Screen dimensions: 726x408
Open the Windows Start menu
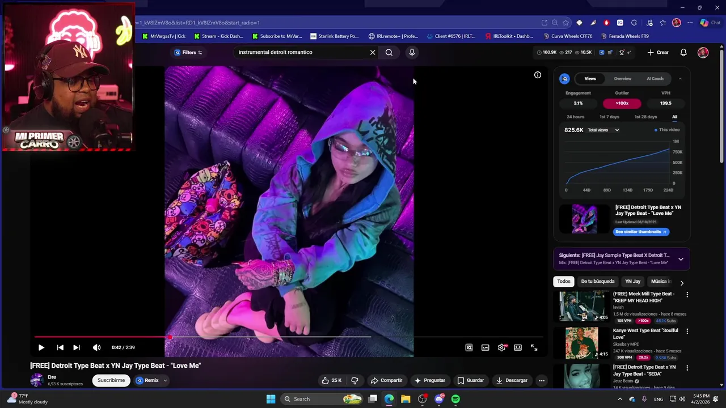pyautogui.click(x=271, y=399)
